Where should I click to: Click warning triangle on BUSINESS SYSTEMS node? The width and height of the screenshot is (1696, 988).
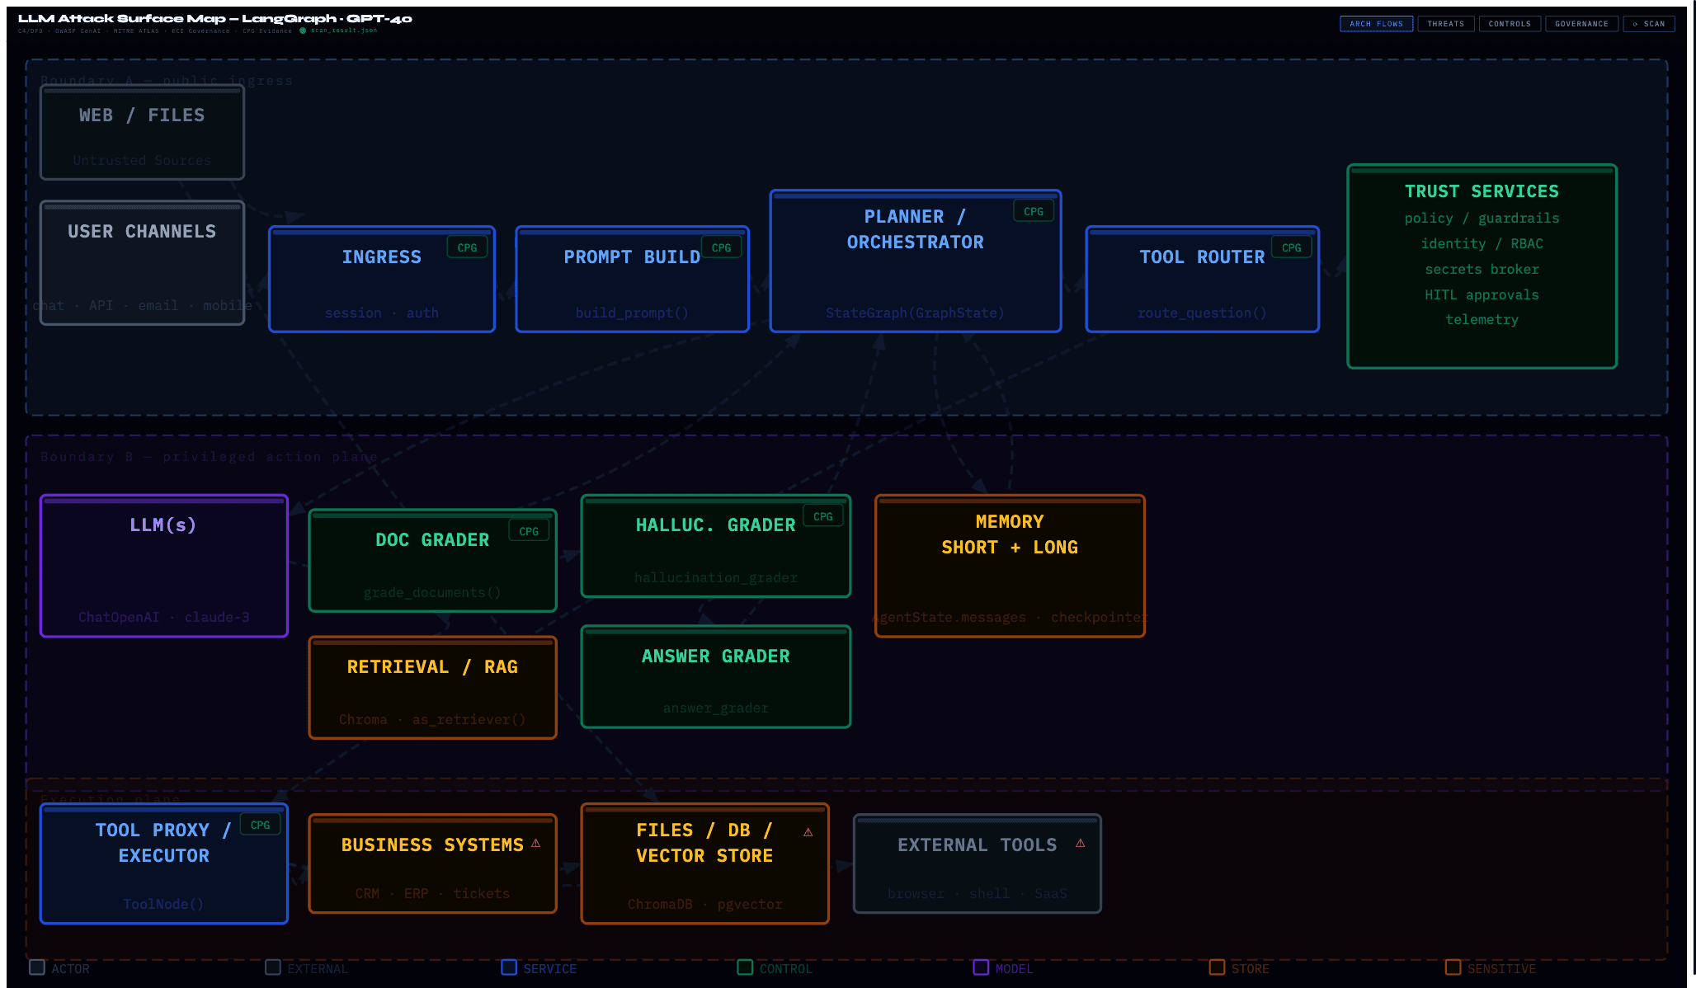(535, 843)
